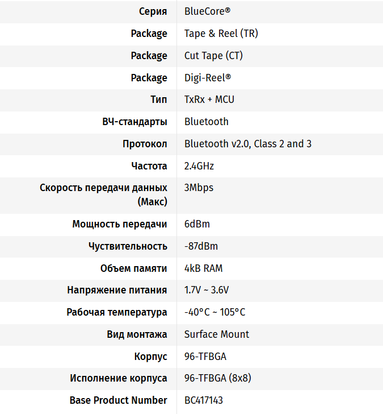This screenshot has height=414, width=383.
Task: Click the 6dBm transmit power value
Action: 197,224
